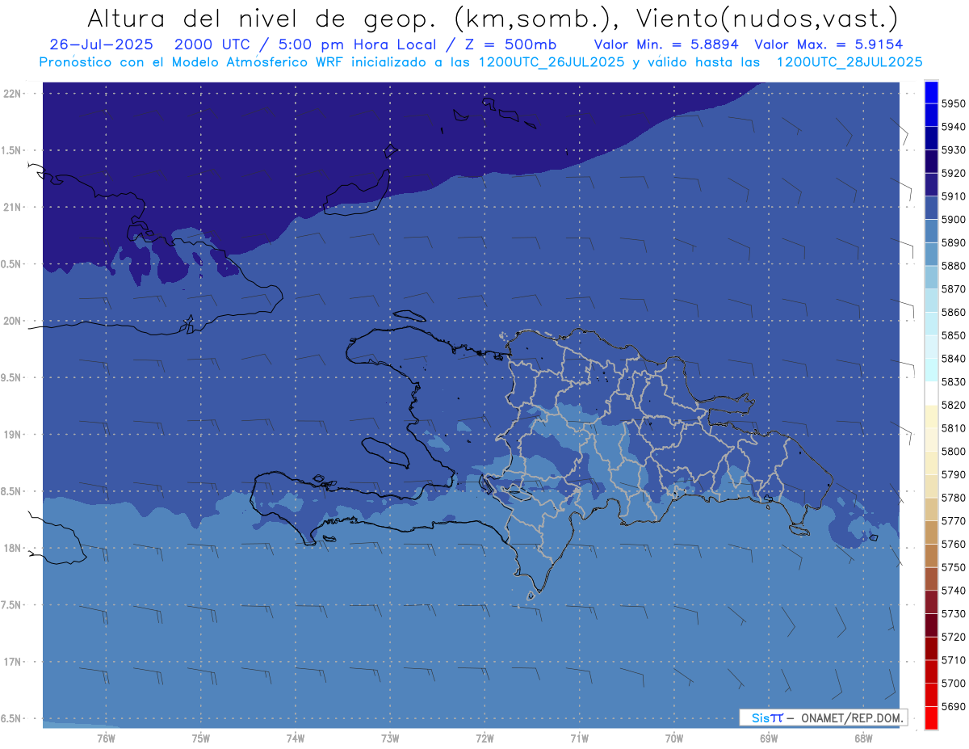Viewport: 969px width, 749px height.
Task: Click the 5730 colorbar value
Action: [954, 614]
